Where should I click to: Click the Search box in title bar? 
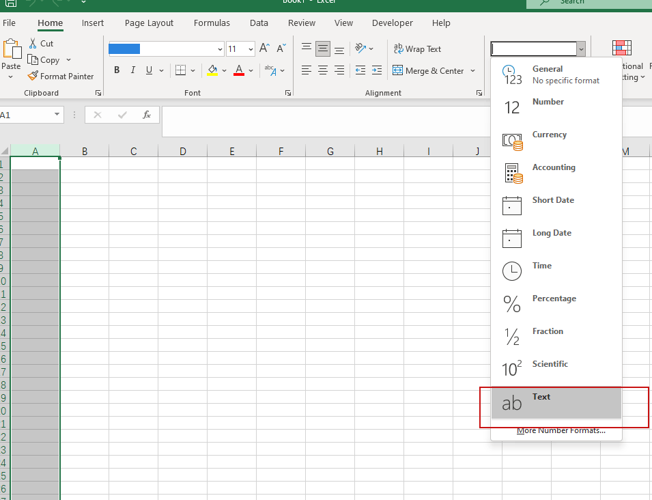point(589,3)
